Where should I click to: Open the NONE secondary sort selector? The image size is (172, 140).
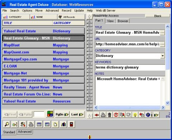[x=43, y=17]
